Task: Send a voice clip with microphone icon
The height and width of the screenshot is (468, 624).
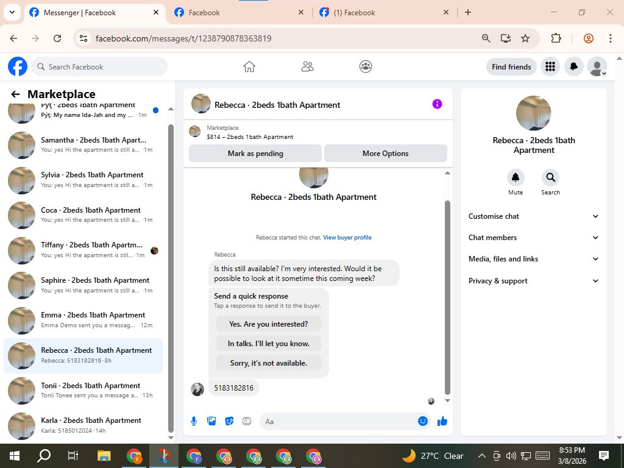Action: (194, 421)
